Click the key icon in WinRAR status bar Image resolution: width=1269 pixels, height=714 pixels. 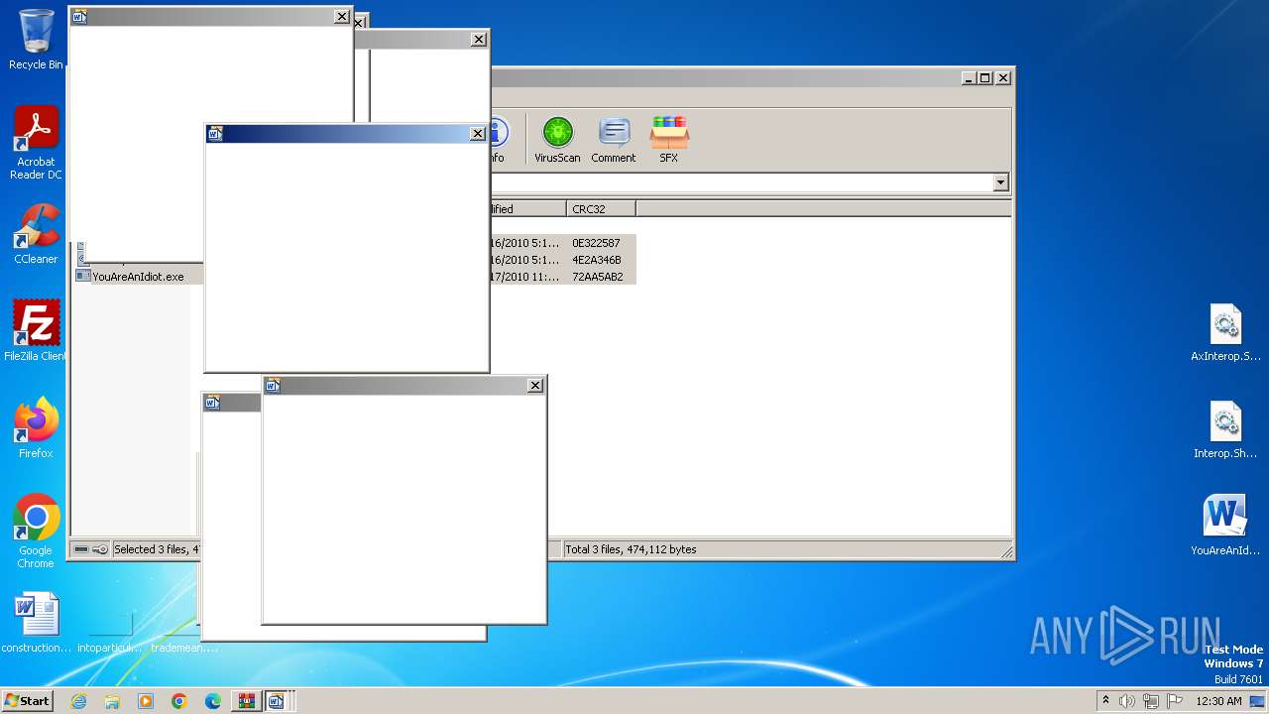pos(99,549)
